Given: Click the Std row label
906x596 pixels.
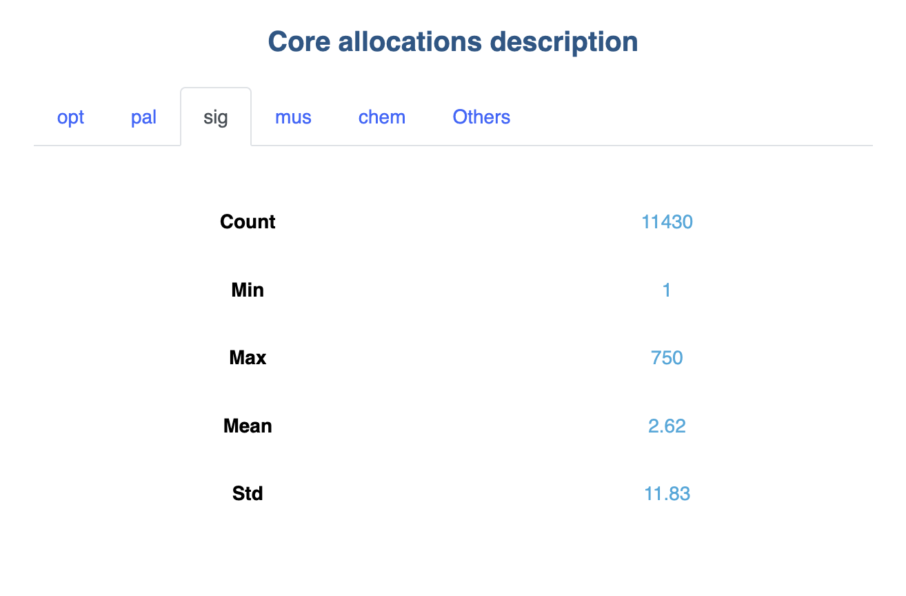Looking at the screenshot, I should (248, 494).
